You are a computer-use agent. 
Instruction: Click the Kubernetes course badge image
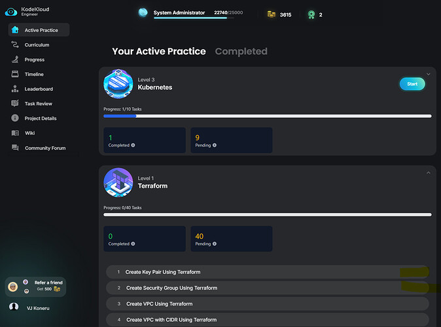pyautogui.click(x=118, y=84)
